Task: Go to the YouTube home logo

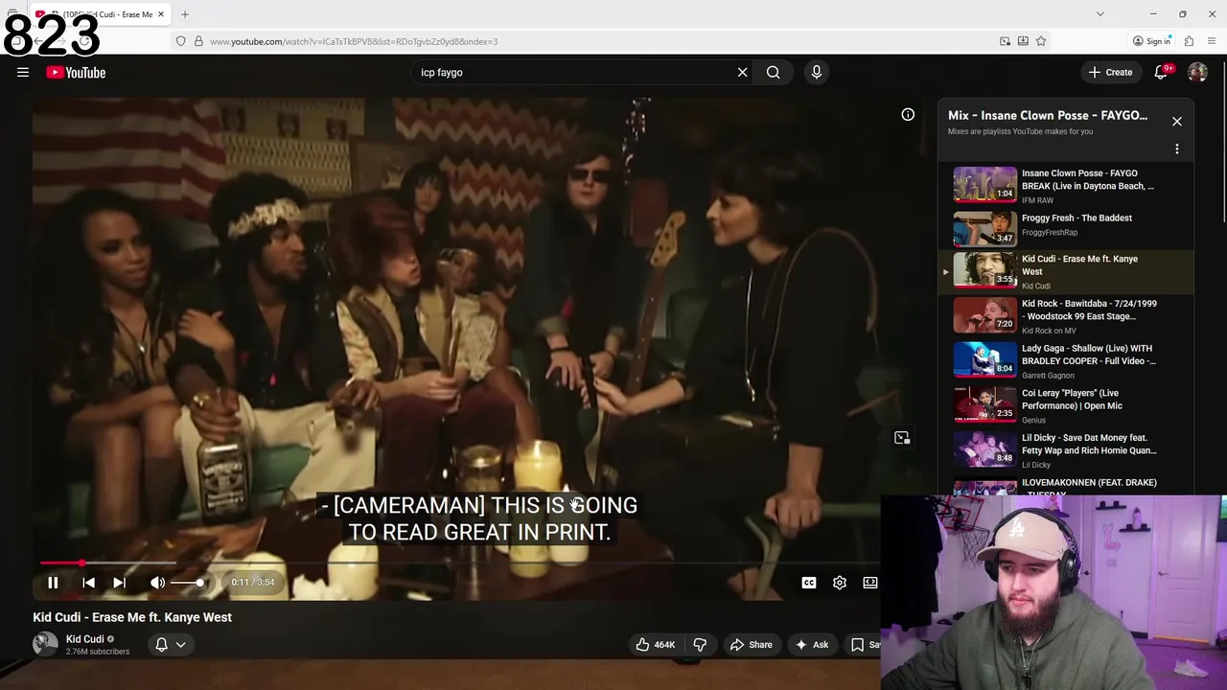Action: 76,73
